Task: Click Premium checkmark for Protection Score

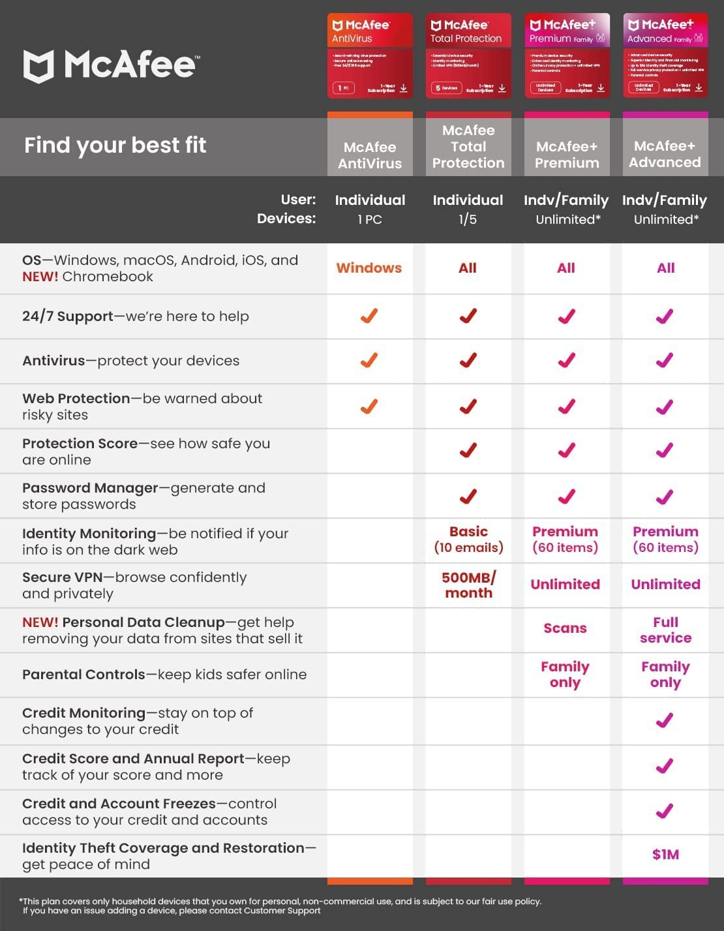Action: coord(567,450)
